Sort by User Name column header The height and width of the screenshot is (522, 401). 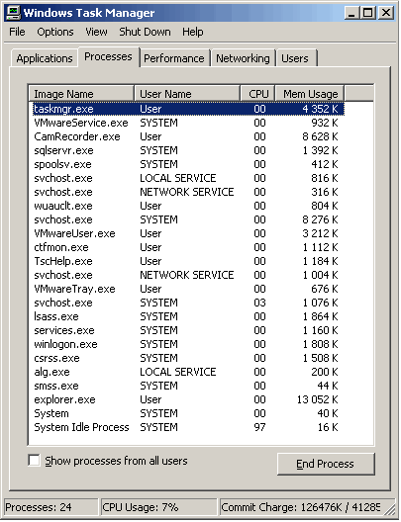click(187, 94)
